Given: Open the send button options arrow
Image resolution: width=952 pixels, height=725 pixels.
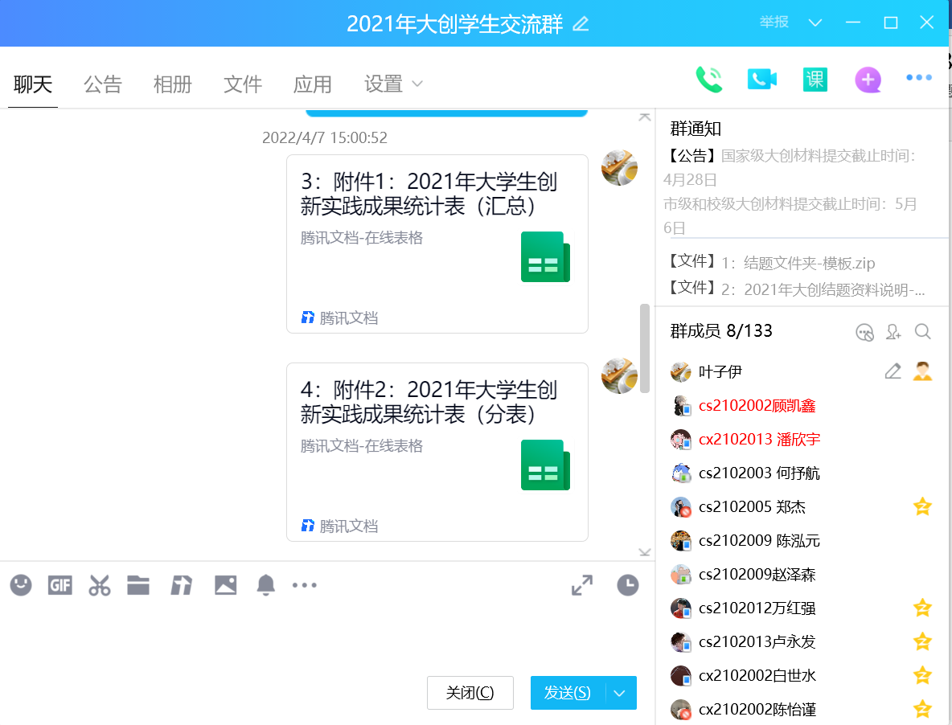Looking at the screenshot, I should (x=619, y=693).
